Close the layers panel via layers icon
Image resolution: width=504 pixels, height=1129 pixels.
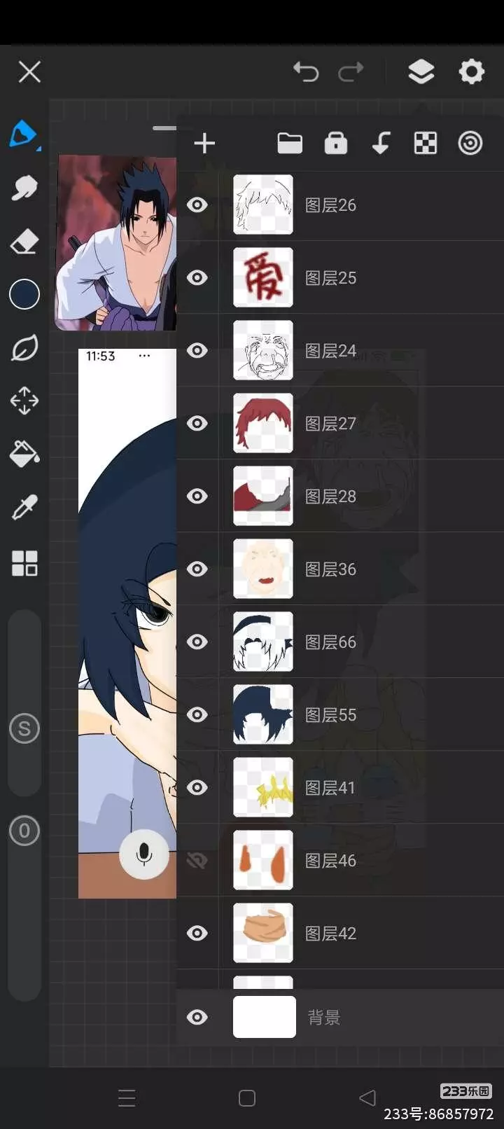pos(421,71)
